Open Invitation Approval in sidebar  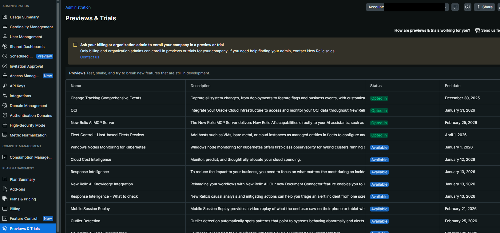click(26, 66)
